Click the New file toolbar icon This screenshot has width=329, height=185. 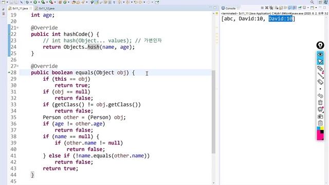point(3,2)
